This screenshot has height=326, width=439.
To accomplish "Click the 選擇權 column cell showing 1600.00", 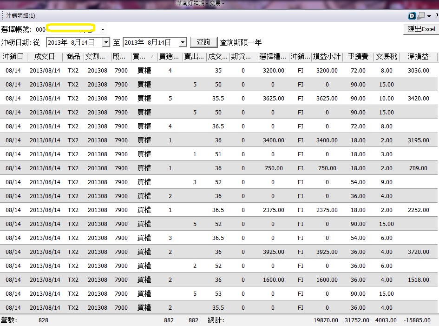I will tap(274, 280).
